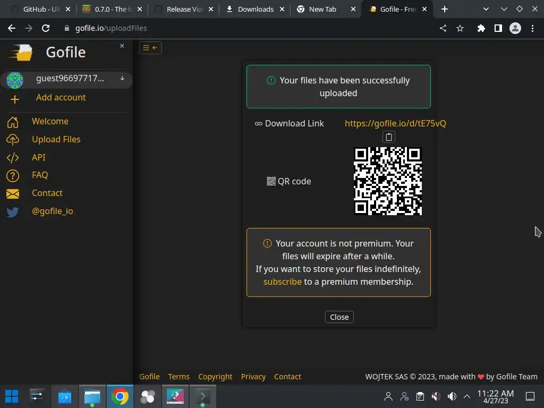Open Contact footer link
544x408 pixels.
(x=287, y=377)
